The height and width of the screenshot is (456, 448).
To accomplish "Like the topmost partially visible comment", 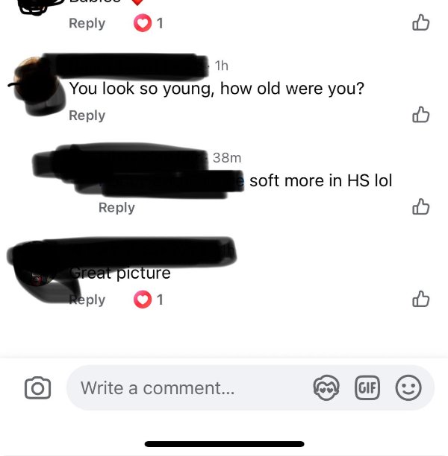I will [421, 22].
